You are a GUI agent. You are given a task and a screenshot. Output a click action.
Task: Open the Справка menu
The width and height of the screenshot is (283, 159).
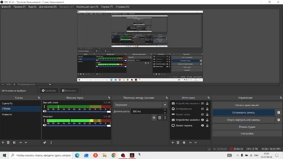(122, 7)
